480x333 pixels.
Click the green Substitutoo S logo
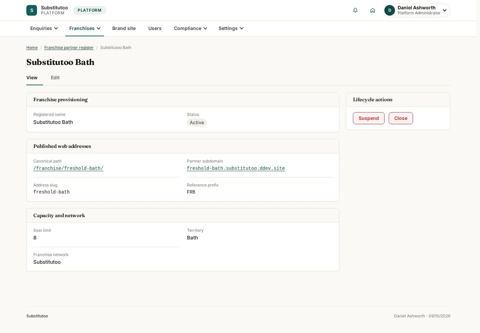32,10
